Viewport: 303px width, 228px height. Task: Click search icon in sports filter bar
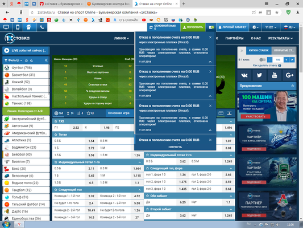point(31,60)
